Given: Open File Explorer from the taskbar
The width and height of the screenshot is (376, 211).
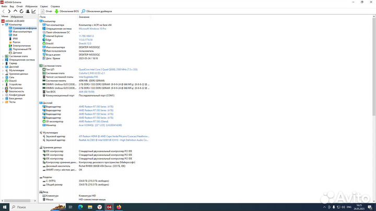Looking at the screenshot, I should click(x=90, y=207).
